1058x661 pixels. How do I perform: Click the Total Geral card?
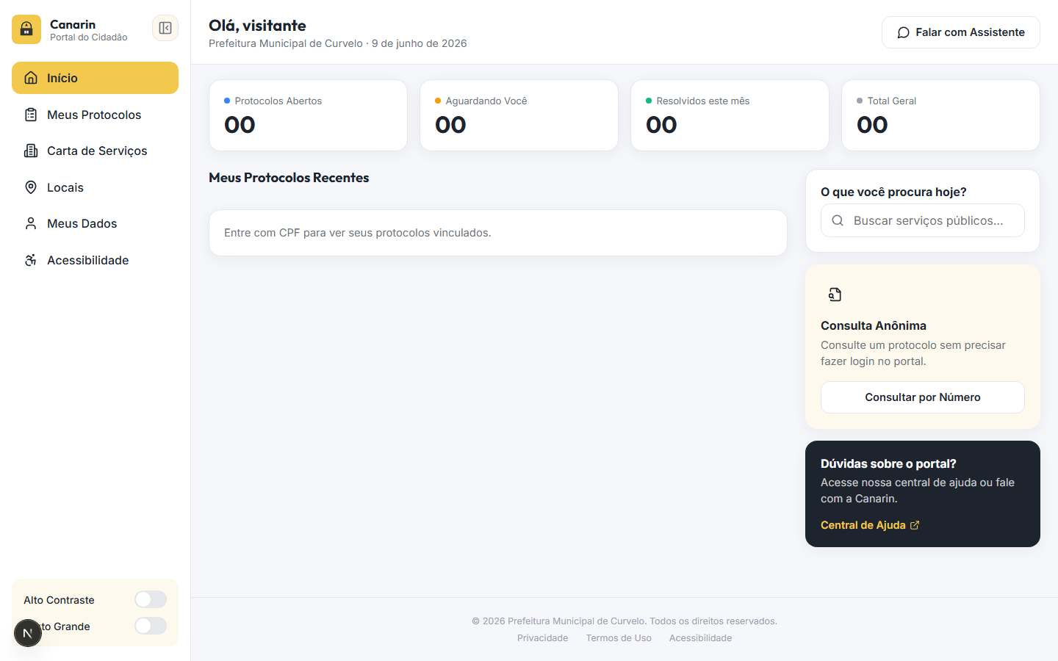940,115
